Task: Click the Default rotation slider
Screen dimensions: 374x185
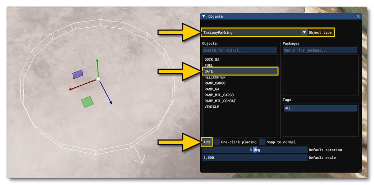Action: click(255, 150)
